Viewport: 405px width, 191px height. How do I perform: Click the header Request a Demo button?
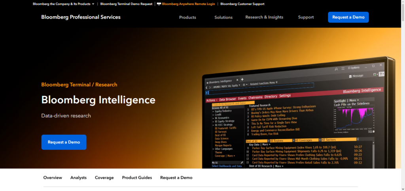tap(348, 17)
